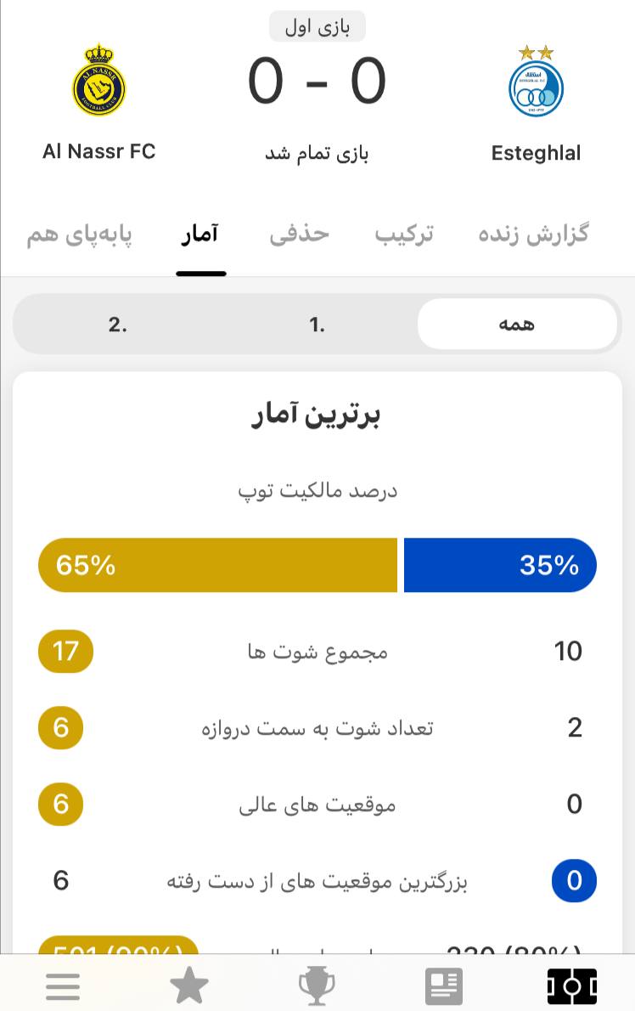Tap the Esteghlal team name

(x=536, y=153)
